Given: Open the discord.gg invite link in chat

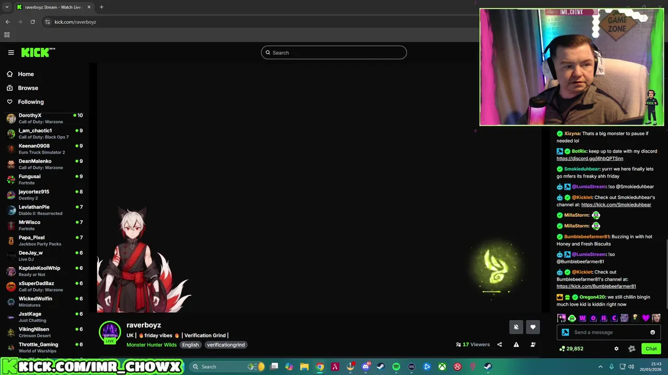Looking at the screenshot, I should click(590, 158).
